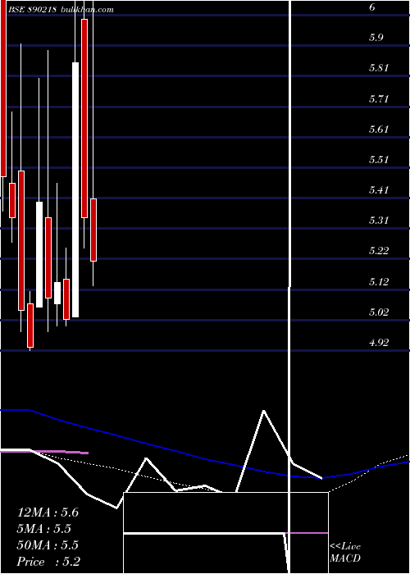Click the 5.61 price axis label

379,130
